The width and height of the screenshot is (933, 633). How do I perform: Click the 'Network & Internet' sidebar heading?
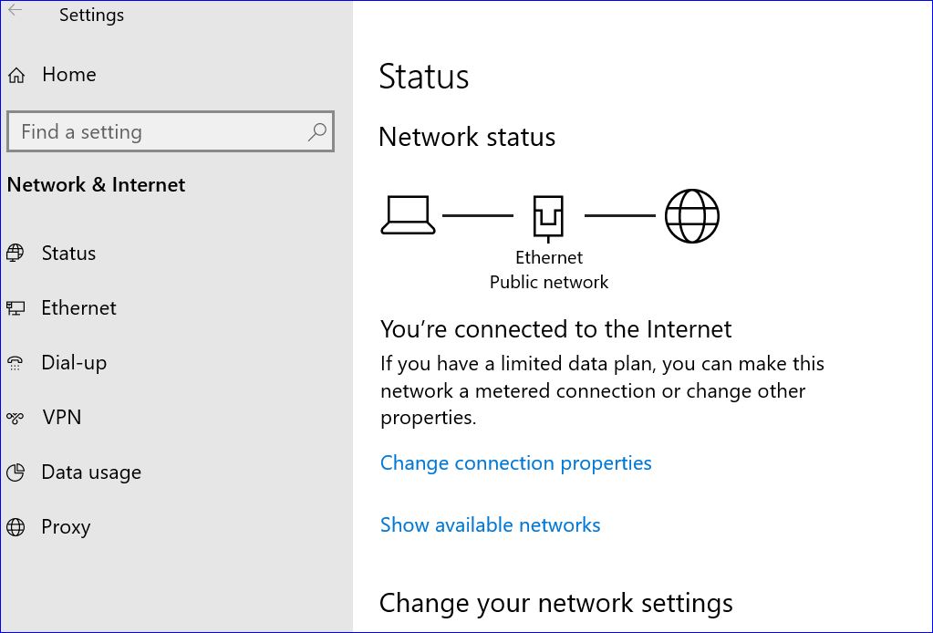click(96, 185)
